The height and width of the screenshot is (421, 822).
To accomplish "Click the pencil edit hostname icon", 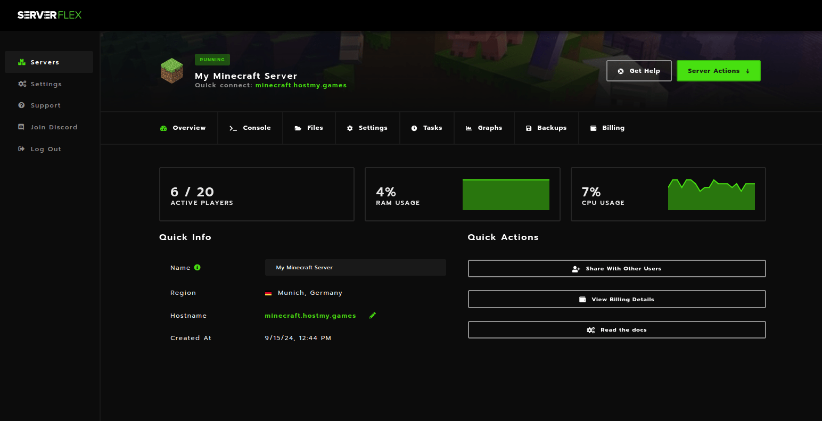I will coord(373,316).
